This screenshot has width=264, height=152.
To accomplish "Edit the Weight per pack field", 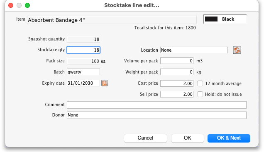I will click(177, 72).
